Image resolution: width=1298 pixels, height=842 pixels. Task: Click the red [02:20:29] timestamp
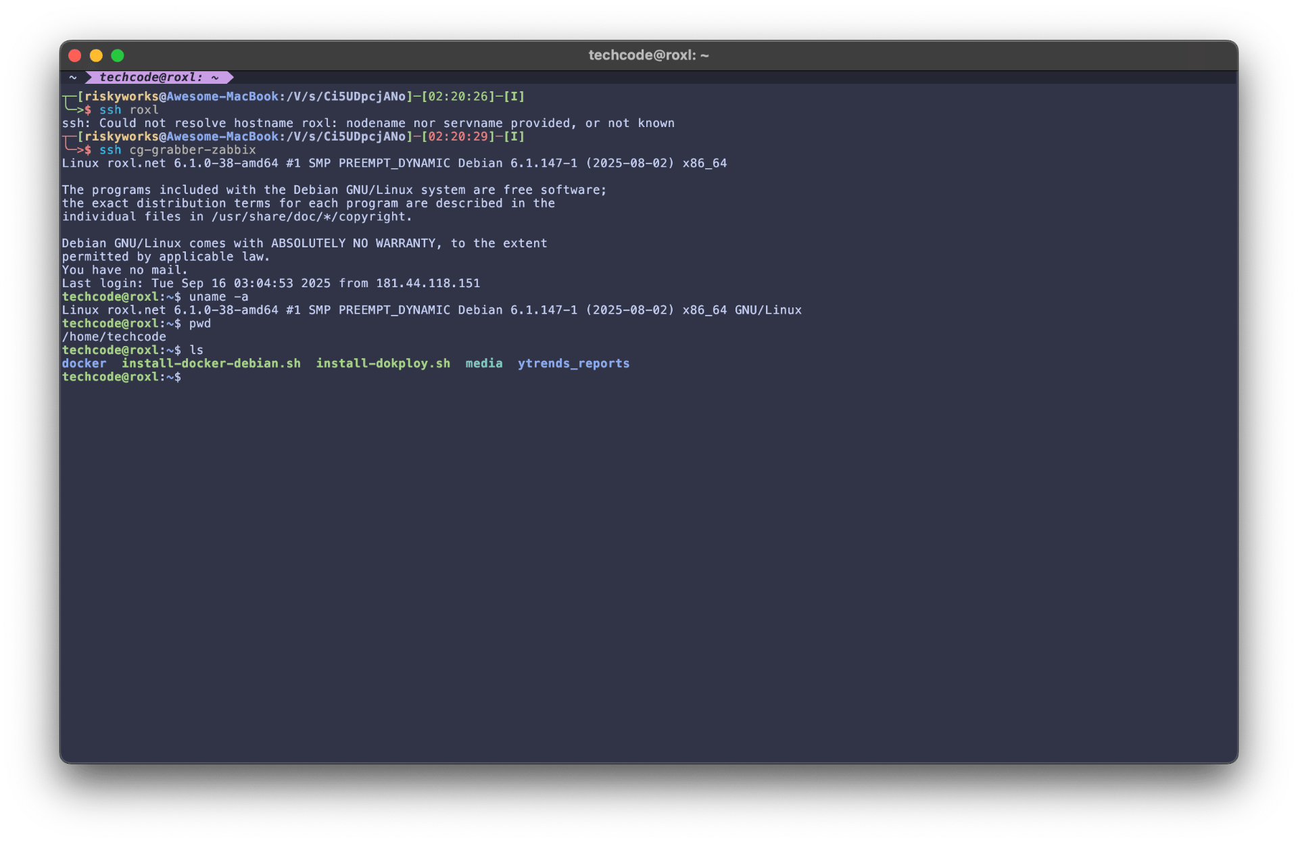tap(458, 137)
